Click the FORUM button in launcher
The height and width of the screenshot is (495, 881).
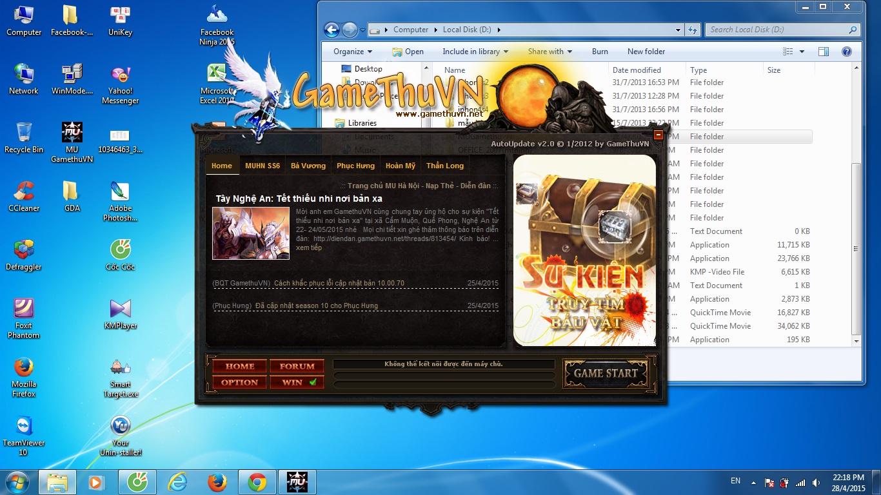pyautogui.click(x=297, y=366)
